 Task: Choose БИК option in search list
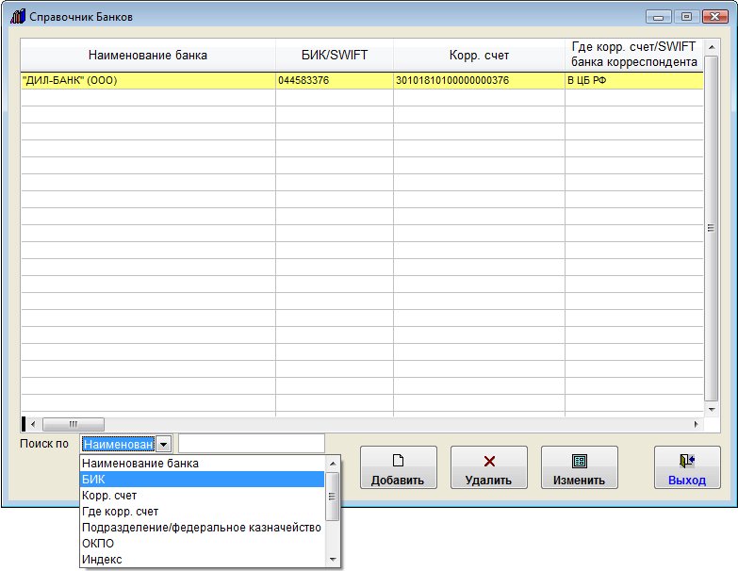point(203,480)
